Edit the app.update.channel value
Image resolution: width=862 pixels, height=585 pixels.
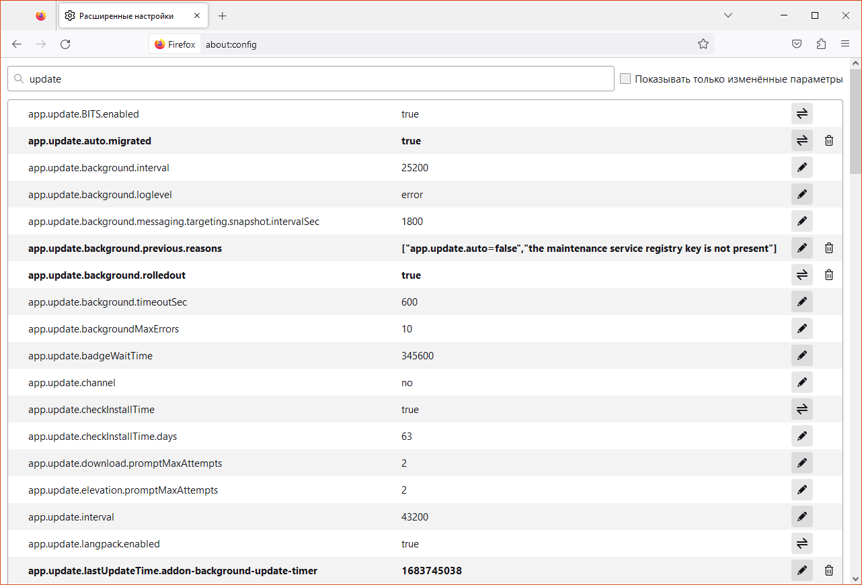(x=801, y=383)
